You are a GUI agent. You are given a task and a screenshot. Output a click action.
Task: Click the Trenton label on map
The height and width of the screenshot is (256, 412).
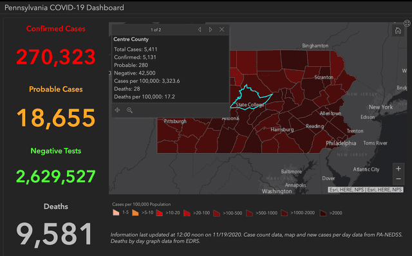pos(355,131)
